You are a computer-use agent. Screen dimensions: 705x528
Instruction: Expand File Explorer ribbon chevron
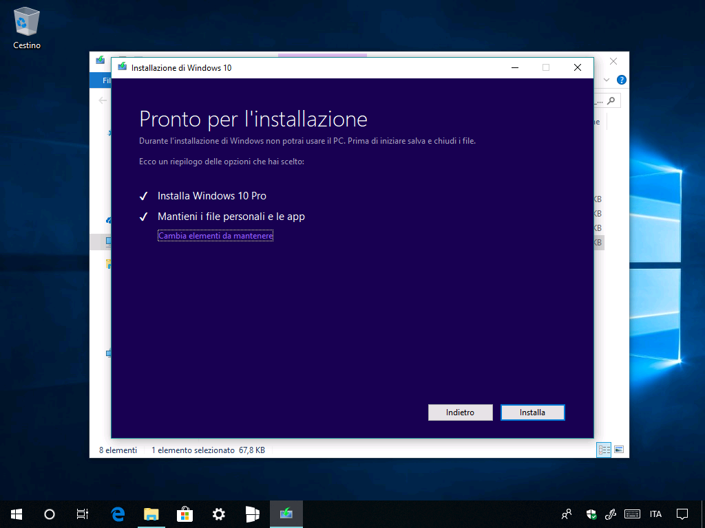[x=606, y=80]
